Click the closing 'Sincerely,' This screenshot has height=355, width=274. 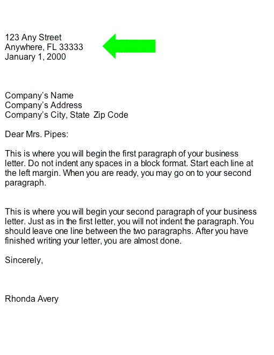24,260
